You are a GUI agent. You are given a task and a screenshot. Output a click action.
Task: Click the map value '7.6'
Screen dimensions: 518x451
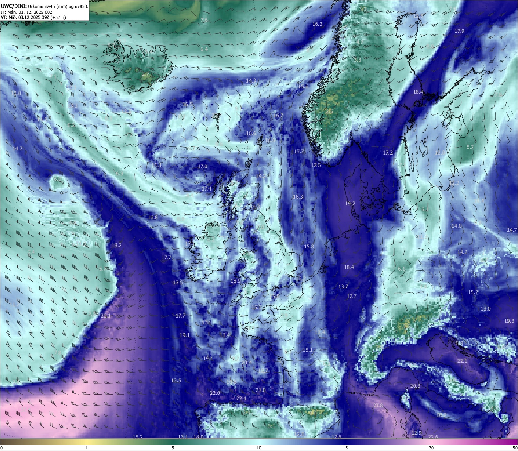coord(204,20)
